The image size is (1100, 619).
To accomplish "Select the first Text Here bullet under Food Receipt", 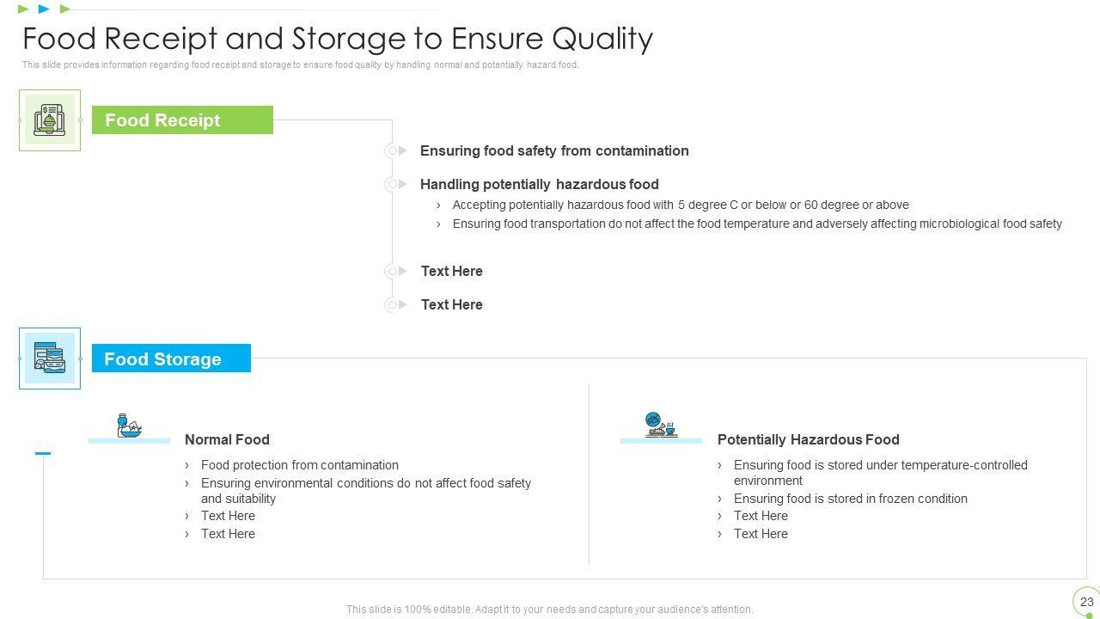I will 451,271.
